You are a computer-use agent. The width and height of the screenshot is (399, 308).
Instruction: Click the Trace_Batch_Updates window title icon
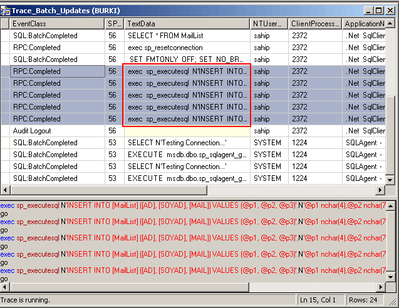(6, 11)
